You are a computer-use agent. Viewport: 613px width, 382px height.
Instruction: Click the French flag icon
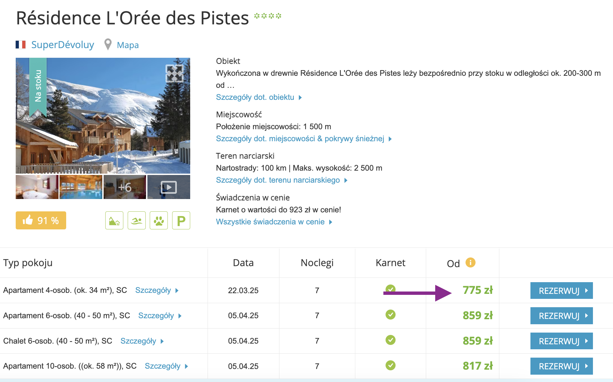point(21,45)
